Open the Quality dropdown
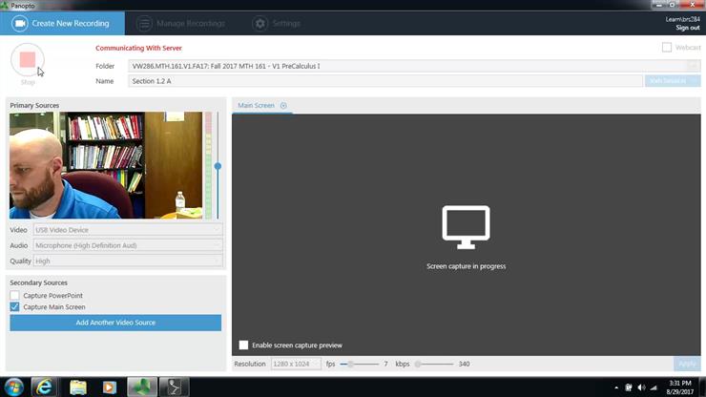This screenshot has width=706, height=397. tap(128, 261)
